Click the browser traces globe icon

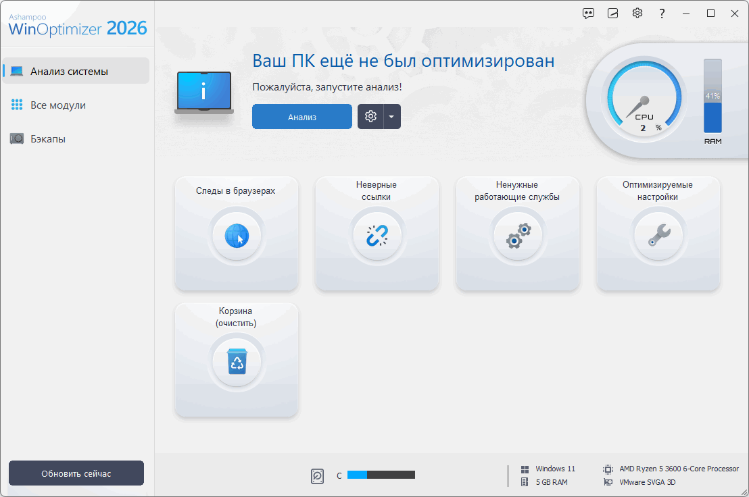tap(237, 236)
